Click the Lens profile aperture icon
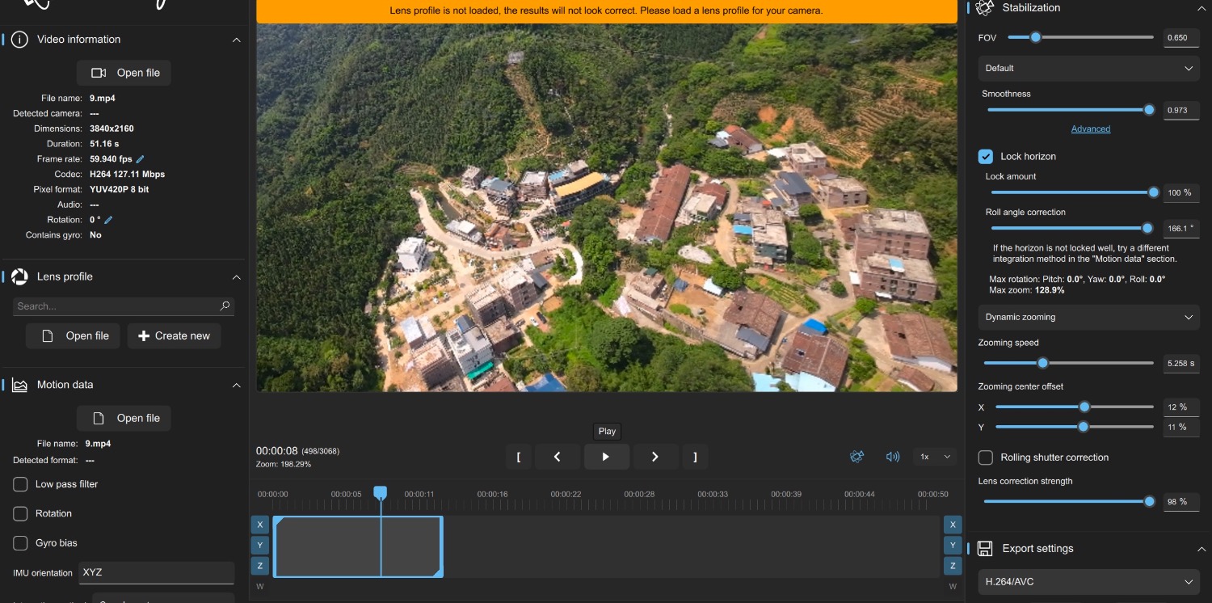 tap(19, 276)
